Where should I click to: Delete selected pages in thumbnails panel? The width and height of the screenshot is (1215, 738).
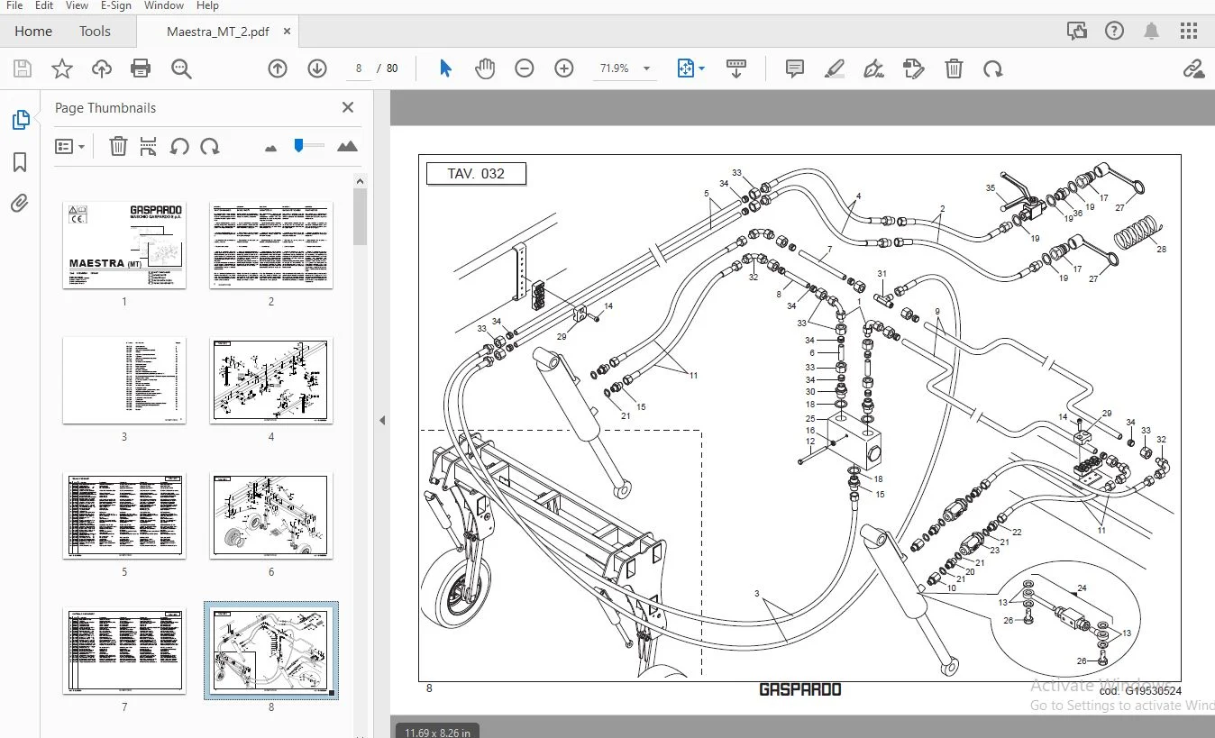118,146
